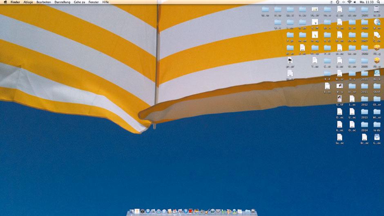This screenshot has width=384, height=216.
Task: Select the 'bi...se' folder
Action: (x=352, y=88)
